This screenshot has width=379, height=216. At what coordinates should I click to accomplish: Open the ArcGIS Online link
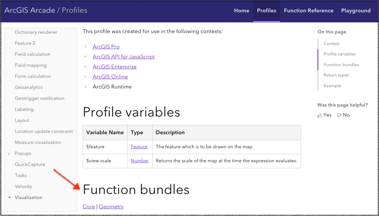coord(110,76)
